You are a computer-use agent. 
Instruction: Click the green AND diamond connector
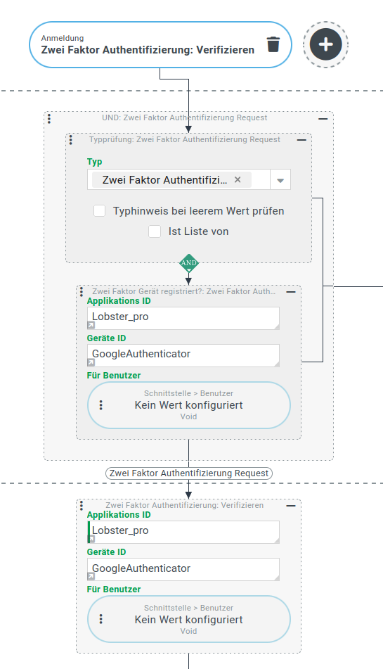coord(189,263)
